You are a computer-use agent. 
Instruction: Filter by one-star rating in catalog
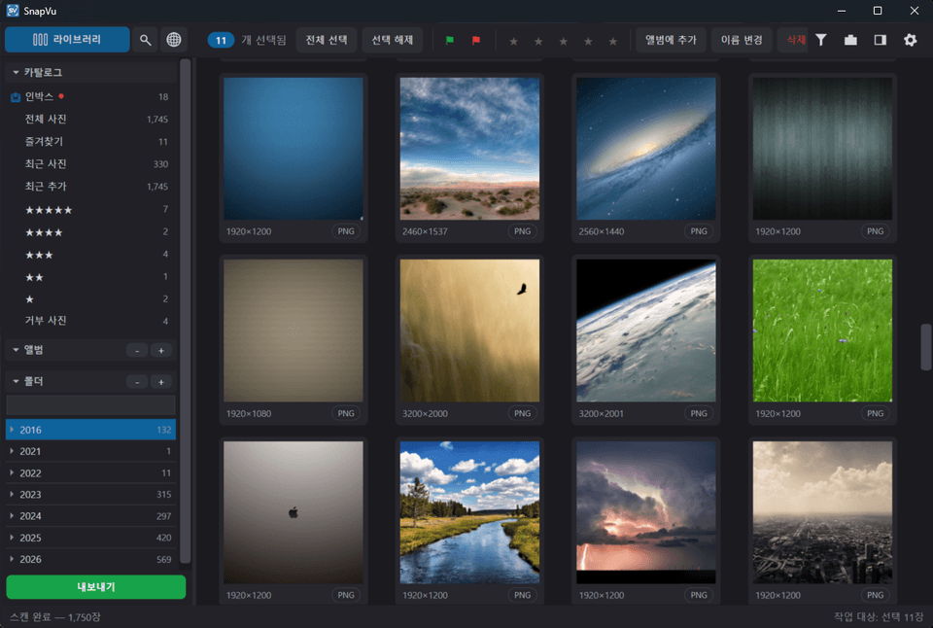coord(91,298)
